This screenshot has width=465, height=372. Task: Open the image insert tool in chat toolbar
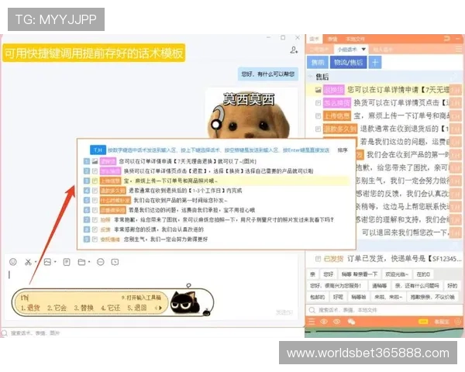coord(47,262)
